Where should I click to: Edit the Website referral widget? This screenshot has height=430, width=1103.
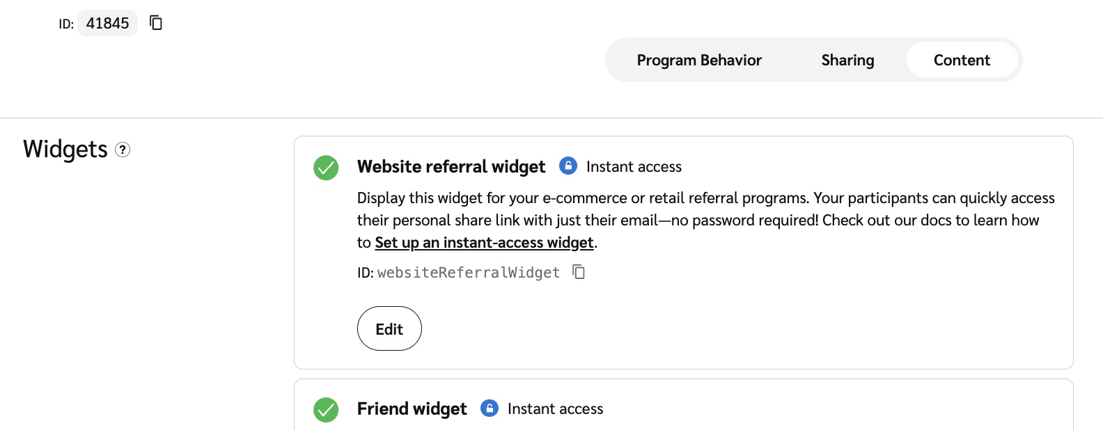click(389, 329)
